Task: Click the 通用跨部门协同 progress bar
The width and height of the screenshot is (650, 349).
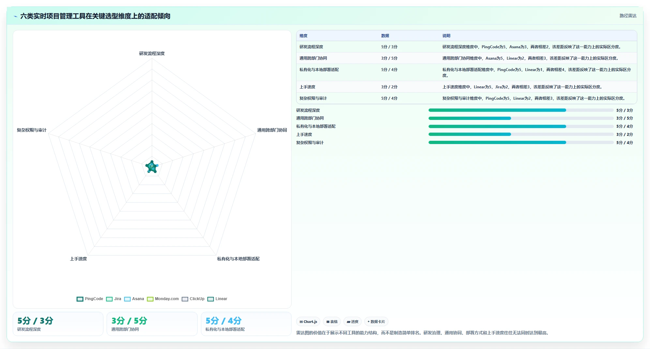Action: click(521, 118)
